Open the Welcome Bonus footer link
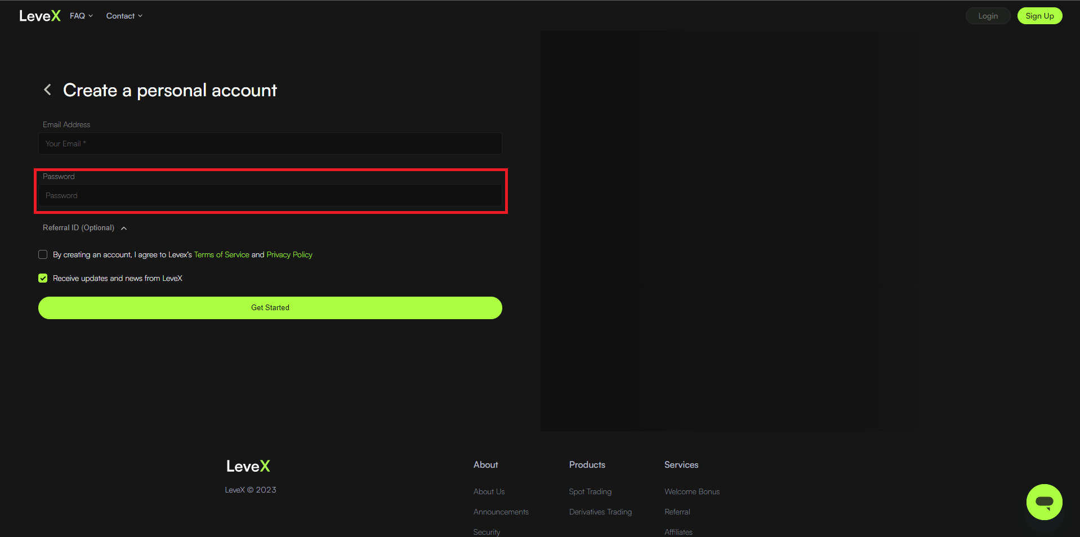 click(x=692, y=491)
